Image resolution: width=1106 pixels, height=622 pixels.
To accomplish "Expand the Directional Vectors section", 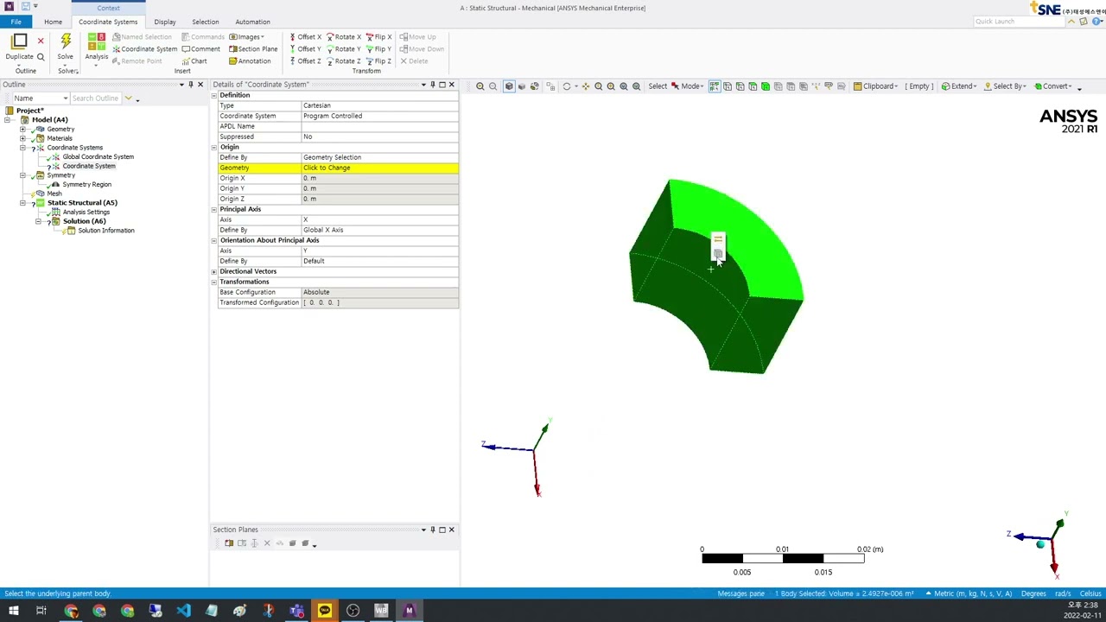I will pos(214,271).
